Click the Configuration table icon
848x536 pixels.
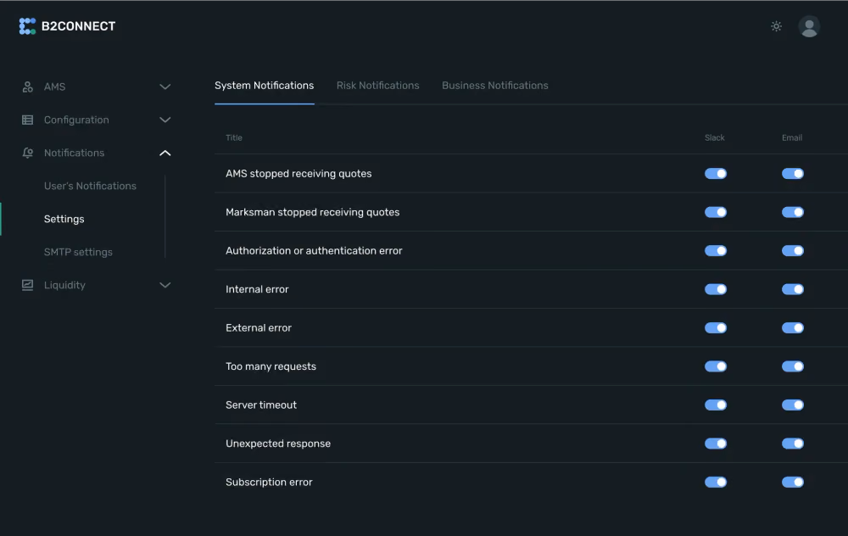click(x=28, y=120)
